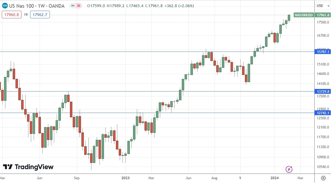Screen dimensions: 331x183
Task: Click the 100 badge before the symbol name
Action: point(5,6)
